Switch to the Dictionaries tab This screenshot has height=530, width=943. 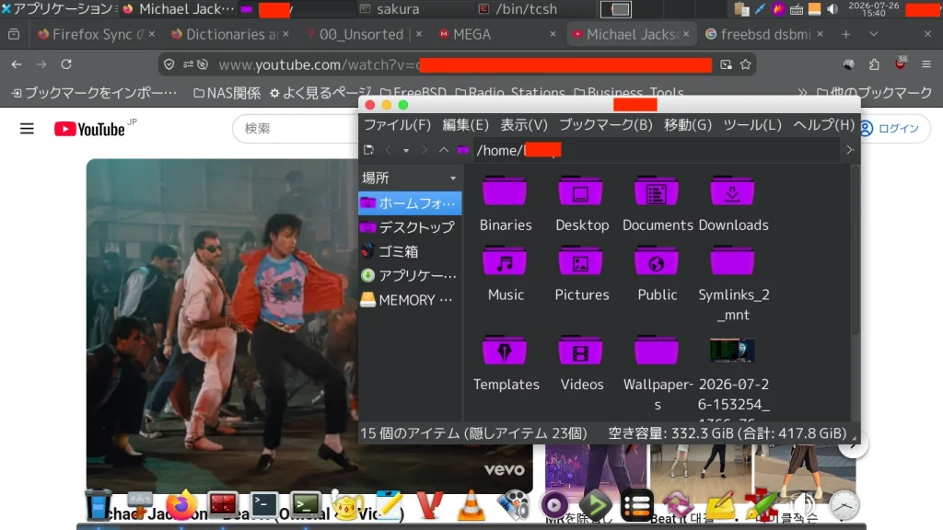228,34
